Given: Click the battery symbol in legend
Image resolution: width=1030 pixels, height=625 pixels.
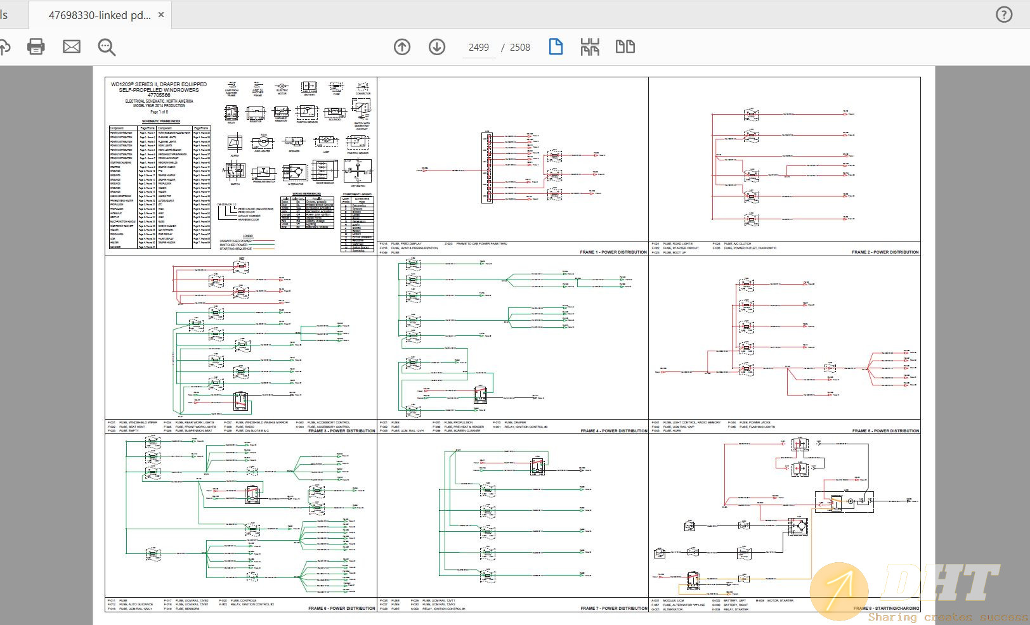Looking at the screenshot, I should click(309, 87).
